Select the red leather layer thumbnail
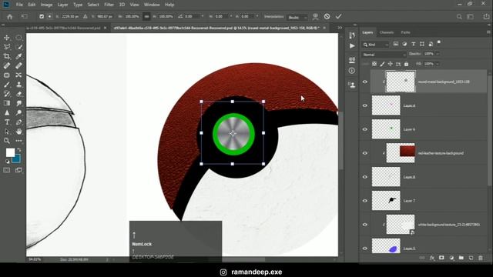493x277 pixels. tap(401, 153)
